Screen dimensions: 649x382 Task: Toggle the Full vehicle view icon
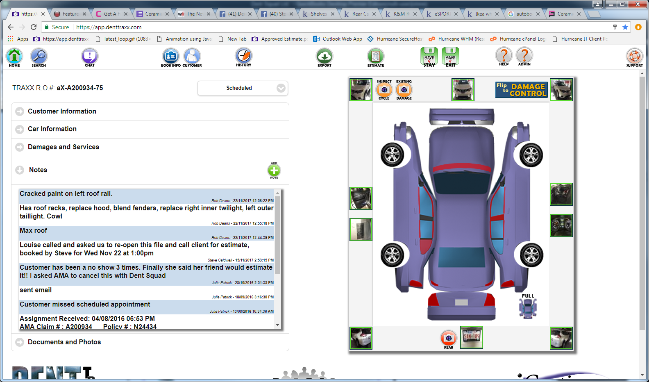[x=528, y=308]
